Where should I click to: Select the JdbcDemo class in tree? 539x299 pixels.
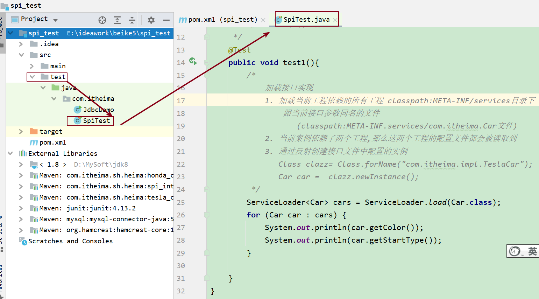pos(98,110)
